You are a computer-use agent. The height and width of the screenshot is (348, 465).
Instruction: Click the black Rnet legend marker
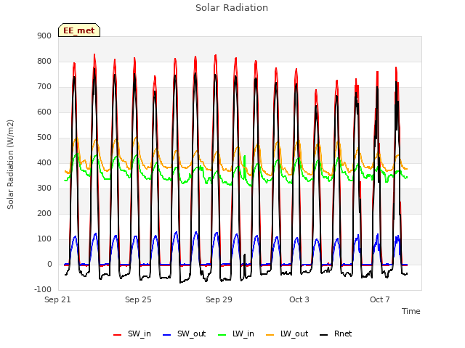(324, 335)
